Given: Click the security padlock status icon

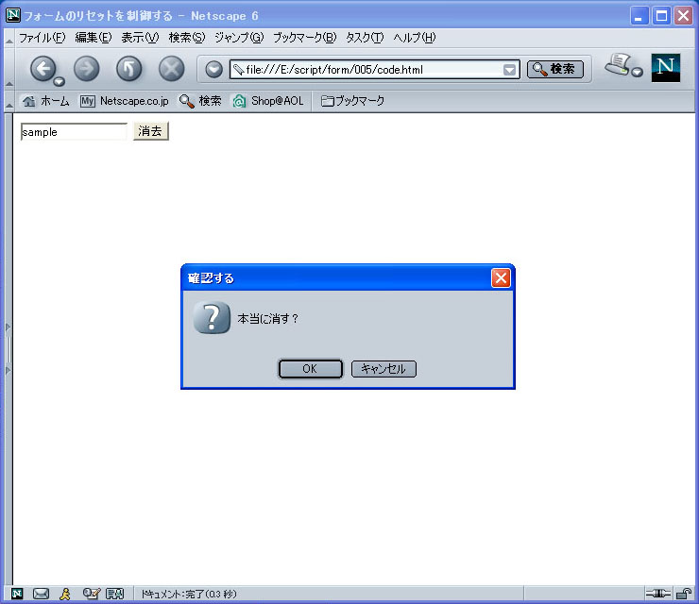Looking at the screenshot, I should pos(683,594).
